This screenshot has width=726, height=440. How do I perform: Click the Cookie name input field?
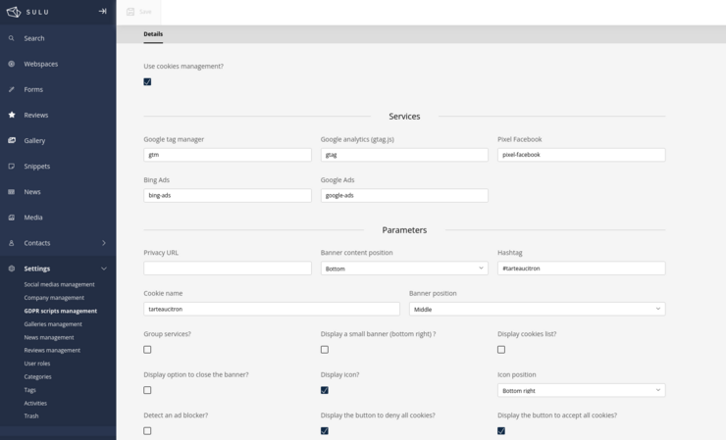point(272,309)
